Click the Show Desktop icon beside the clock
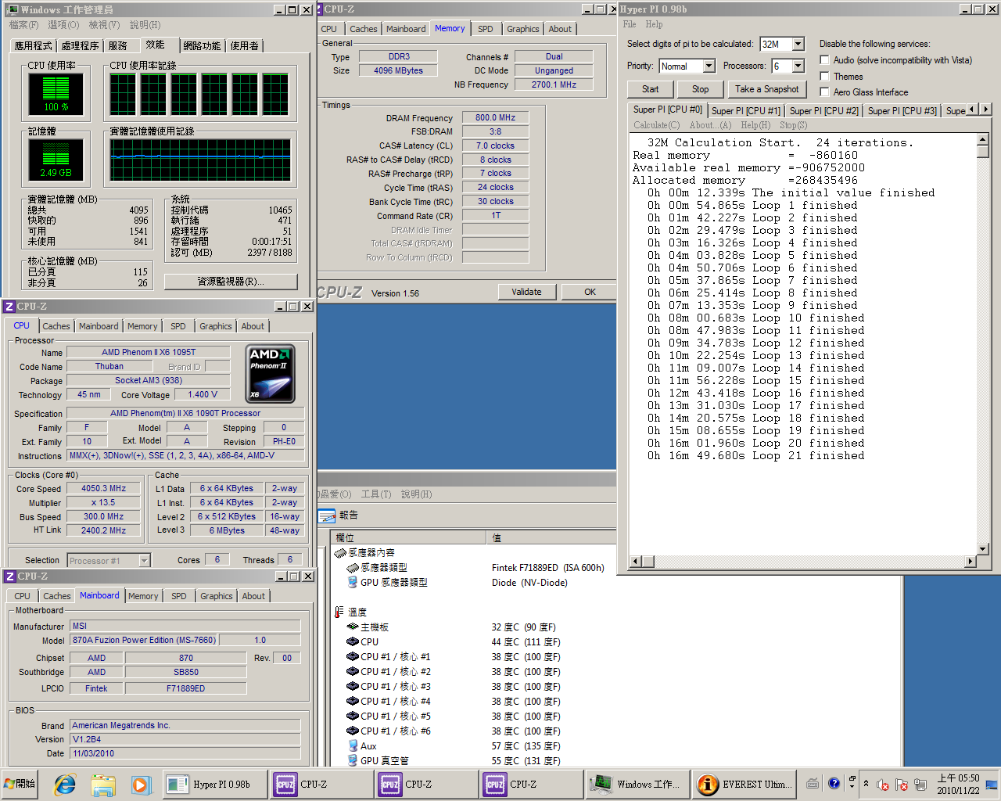Viewport: 1001px width, 801px height. [992, 785]
